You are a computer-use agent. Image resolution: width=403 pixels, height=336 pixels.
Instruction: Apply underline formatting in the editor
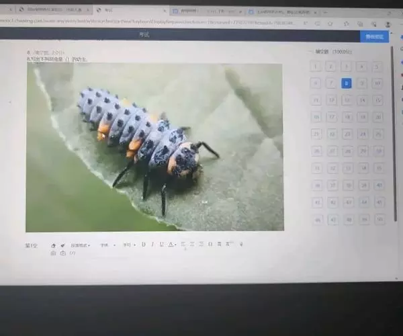161,245
